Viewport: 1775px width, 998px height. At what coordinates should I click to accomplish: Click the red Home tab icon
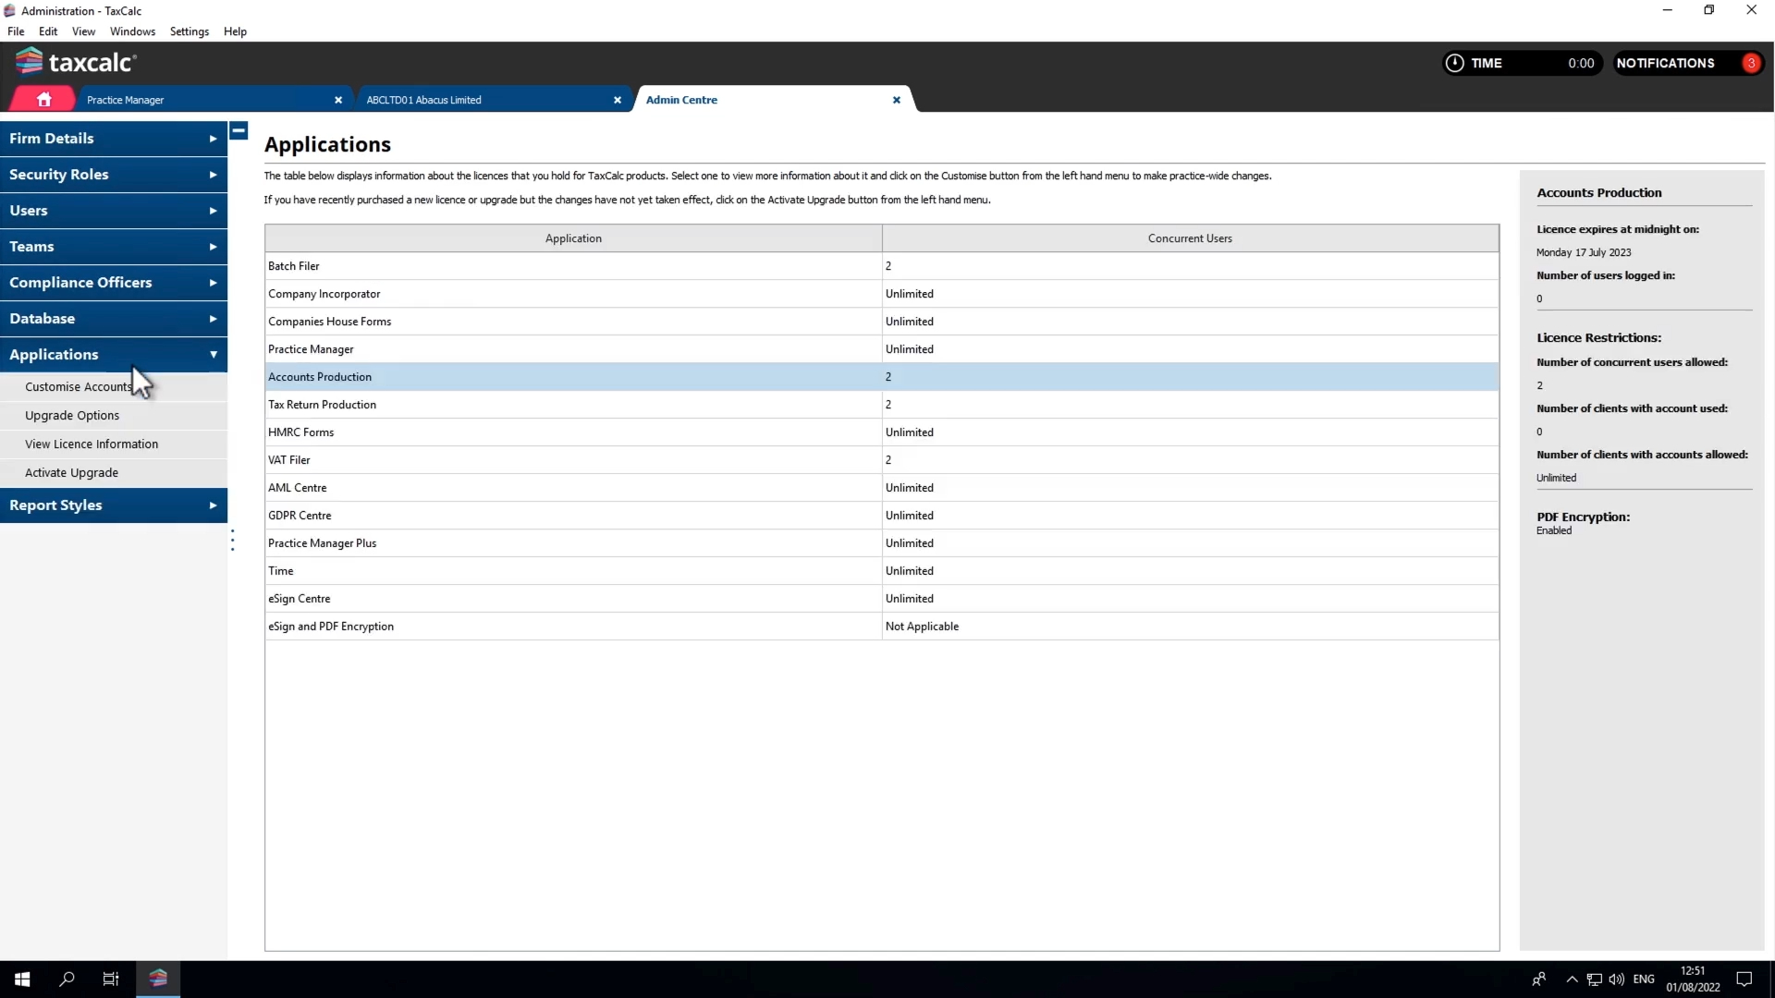click(43, 99)
